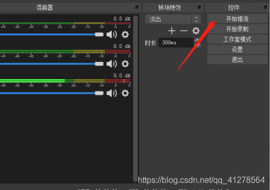Image resolution: width=270 pixels, height=190 pixels.
Task: Mute the top mixer channel speaker icon
Action: click(x=112, y=34)
